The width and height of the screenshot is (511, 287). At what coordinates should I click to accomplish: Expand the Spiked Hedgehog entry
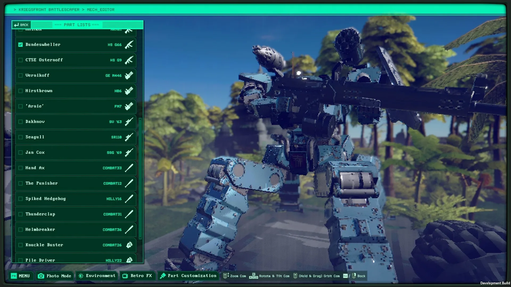pyautogui.click(x=76, y=199)
